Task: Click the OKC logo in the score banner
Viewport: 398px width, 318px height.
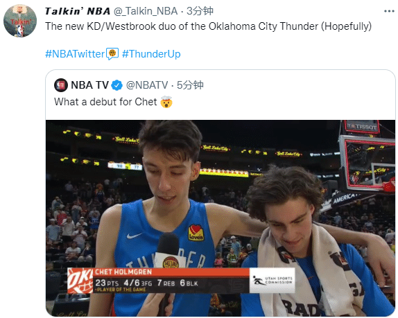Action: click(80, 281)
